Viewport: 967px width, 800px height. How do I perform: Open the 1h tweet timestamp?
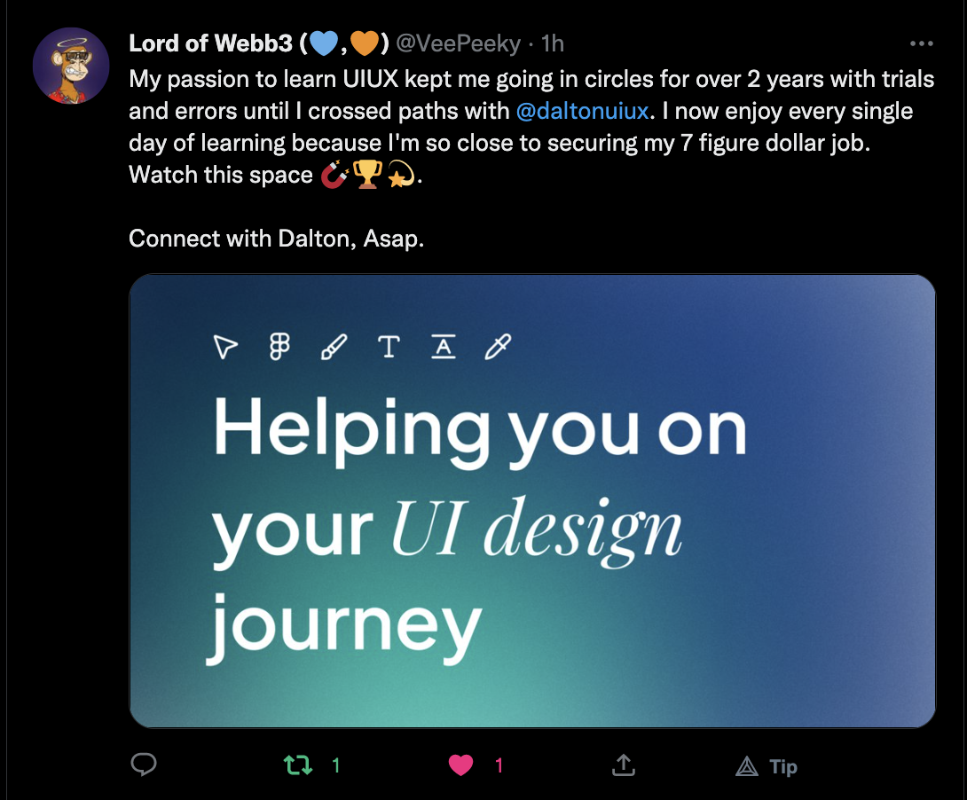pyautogui.click(x=553, y=43)
